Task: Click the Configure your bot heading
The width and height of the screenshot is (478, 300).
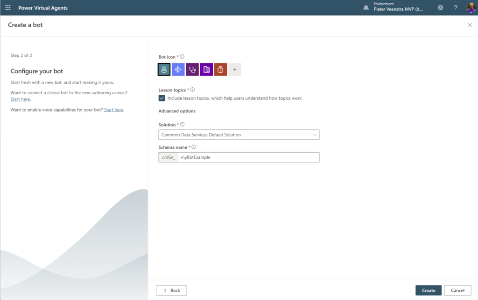Action: tap(37, 71)
